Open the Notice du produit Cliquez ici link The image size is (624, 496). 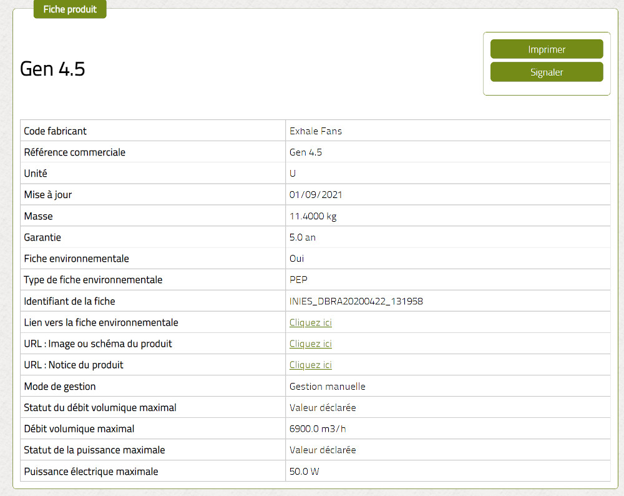[310, 365]
